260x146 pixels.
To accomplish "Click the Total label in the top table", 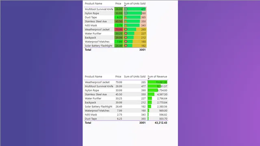I will coord(88,49).
